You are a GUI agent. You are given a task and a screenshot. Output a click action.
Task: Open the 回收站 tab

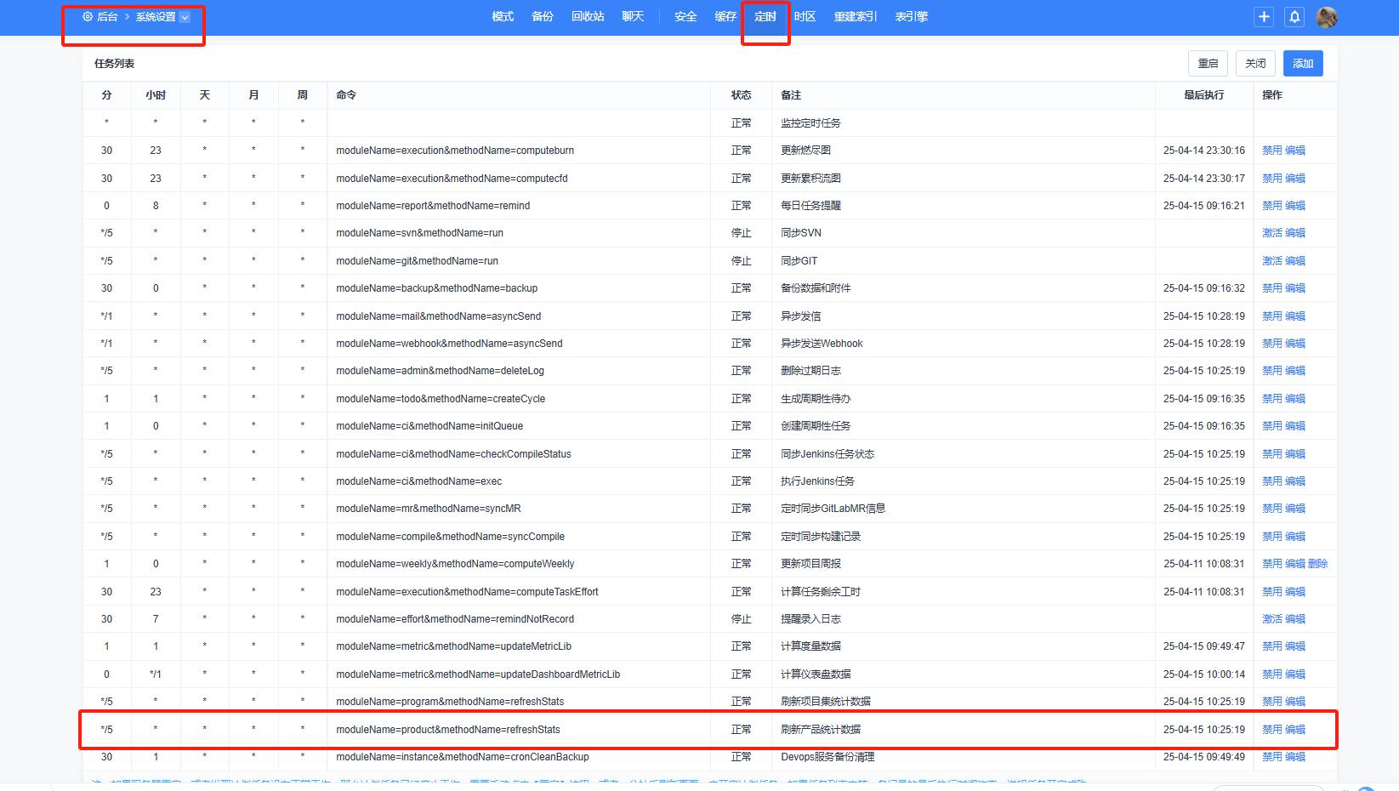click(588, 17)
